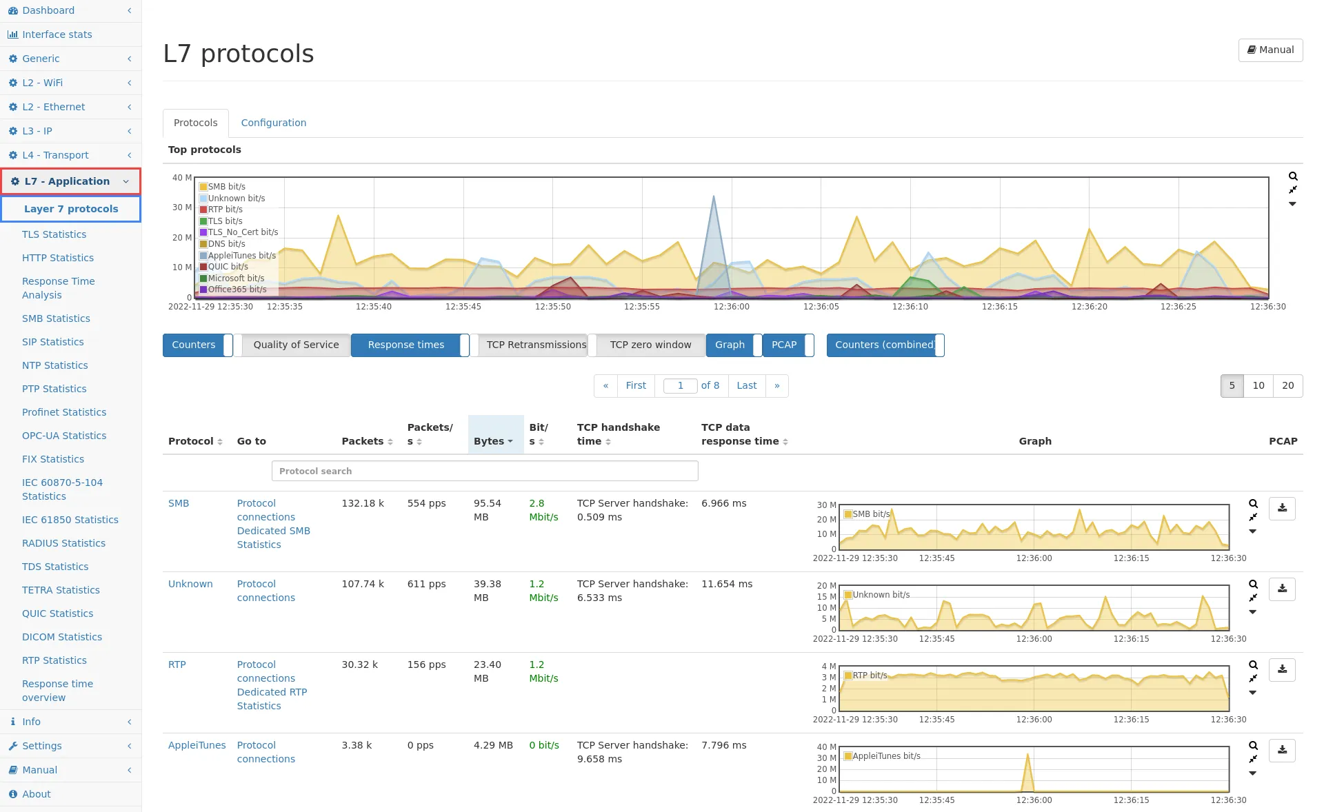Open caret menu beside AppleiTunes graph
Screen dimensions: 1324x812
[x=1252, y=773]
